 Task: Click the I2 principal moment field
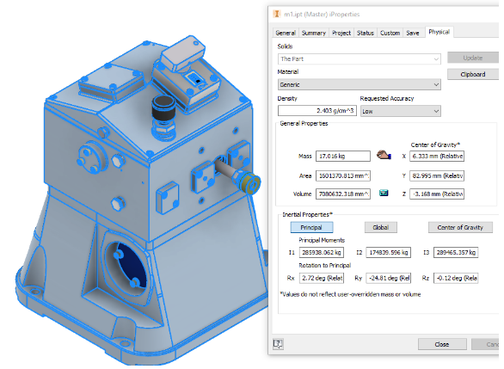point(388,252)
